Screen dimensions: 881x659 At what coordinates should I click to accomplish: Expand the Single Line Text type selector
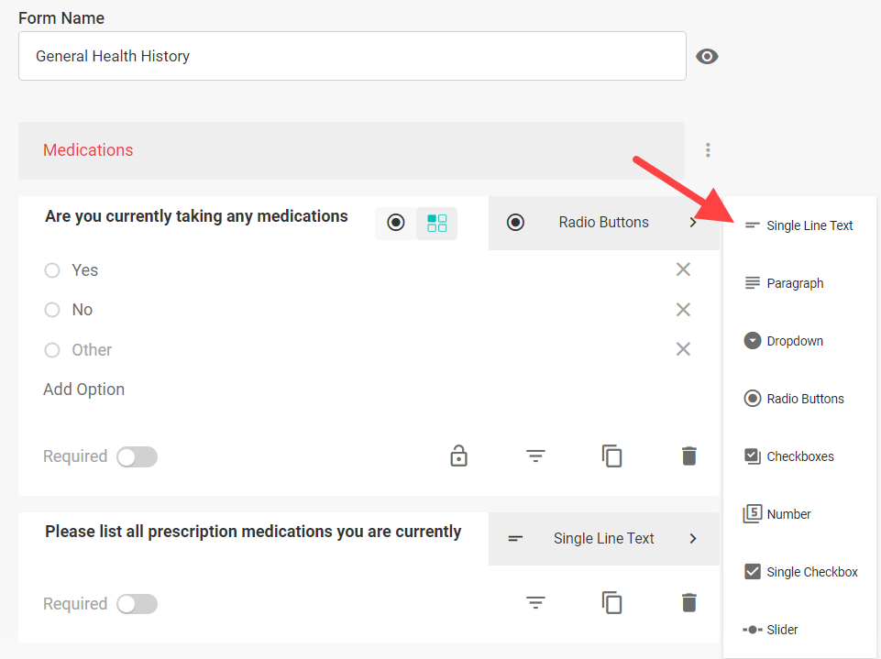[x=604, y=538]
